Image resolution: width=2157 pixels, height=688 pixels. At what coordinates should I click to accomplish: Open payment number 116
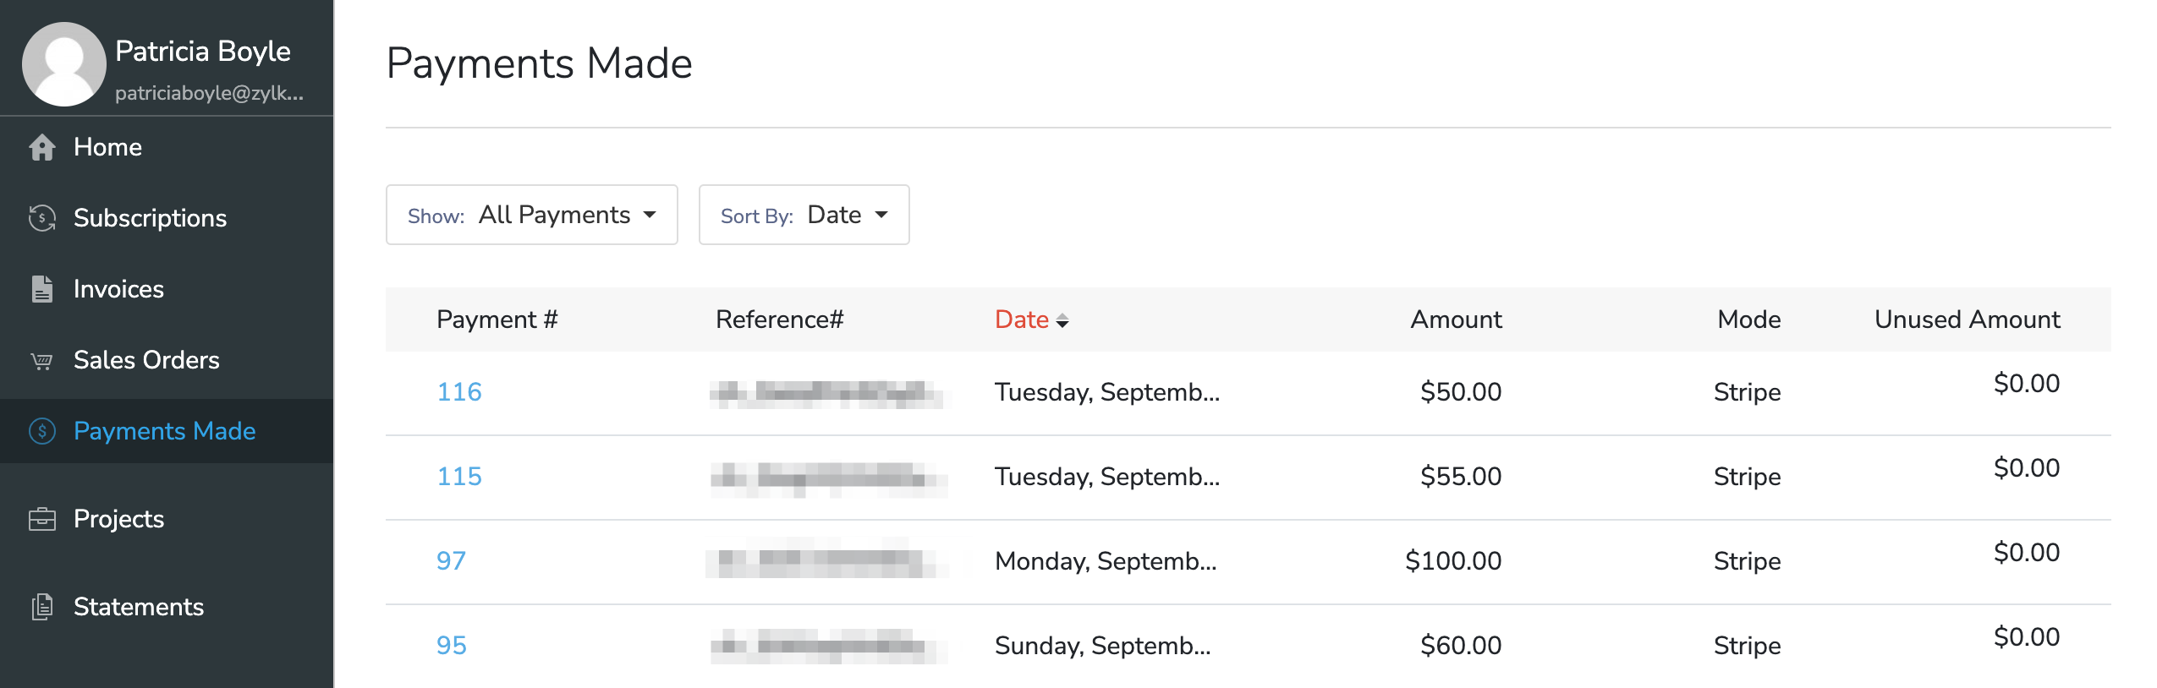458,392
